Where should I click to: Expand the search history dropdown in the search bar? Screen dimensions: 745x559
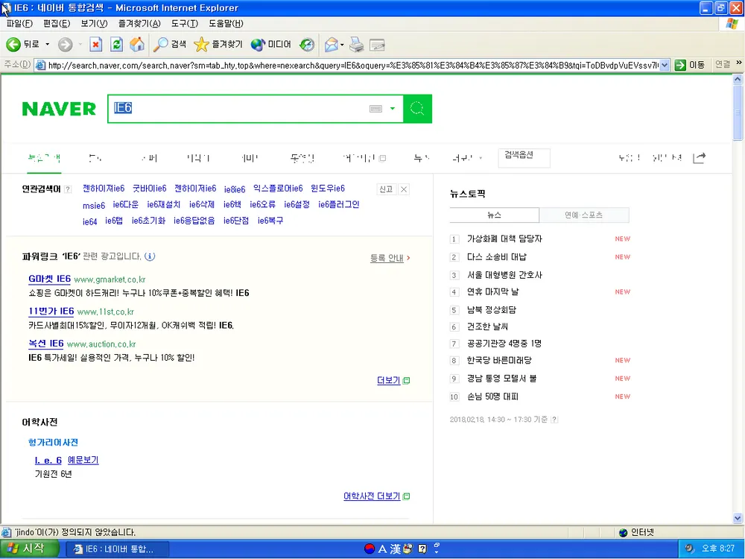click(393, 108)
